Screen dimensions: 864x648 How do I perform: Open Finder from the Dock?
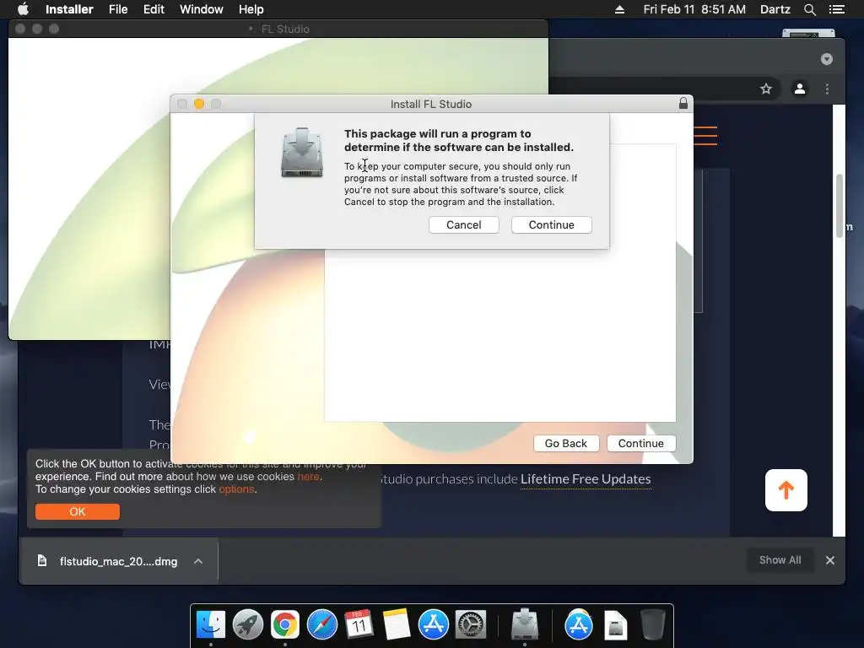211,625
